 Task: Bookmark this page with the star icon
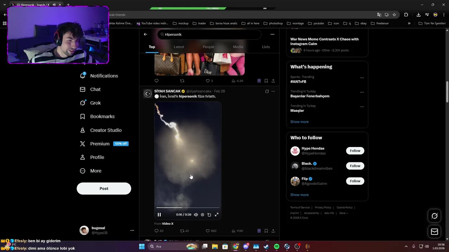394,15
